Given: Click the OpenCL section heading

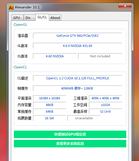Looking at the screenshot, I should click(20, 67).
